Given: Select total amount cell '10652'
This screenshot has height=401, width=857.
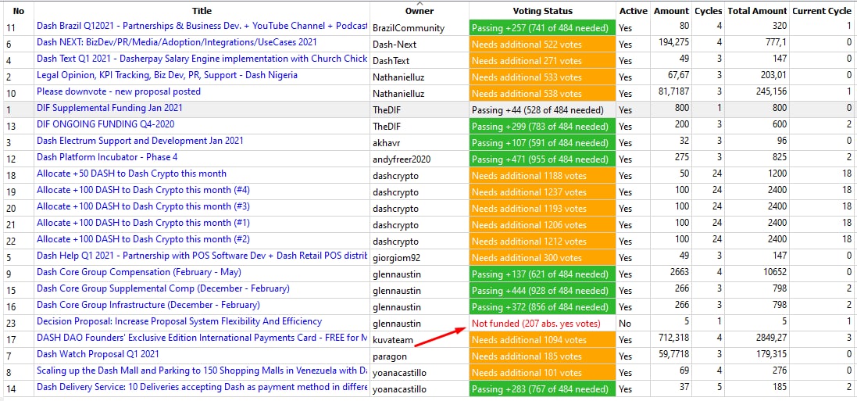Looking at the screenshot, I should (x=757, y=272).
